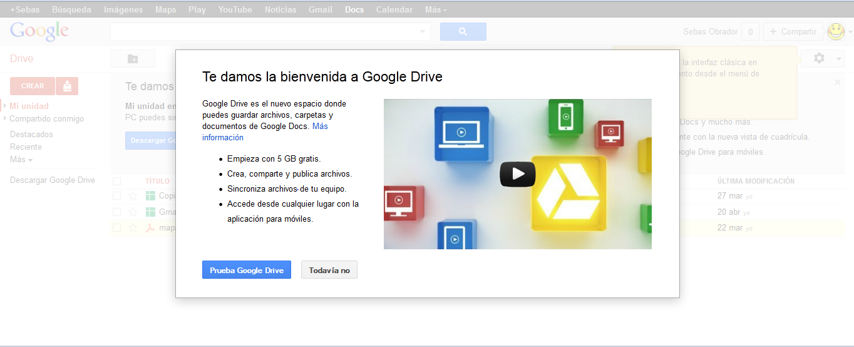Click the Compartir share button
Screen dimensions: 854x347
793,31
